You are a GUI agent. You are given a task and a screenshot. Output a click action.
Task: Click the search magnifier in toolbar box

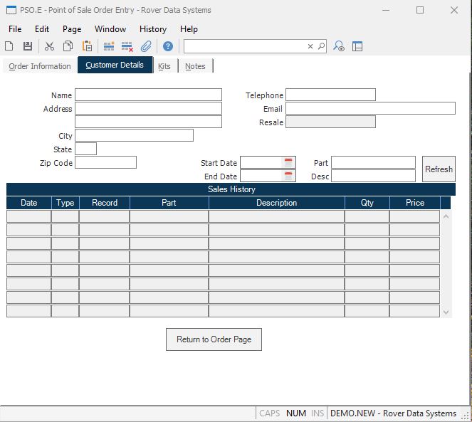coord(321,46)
